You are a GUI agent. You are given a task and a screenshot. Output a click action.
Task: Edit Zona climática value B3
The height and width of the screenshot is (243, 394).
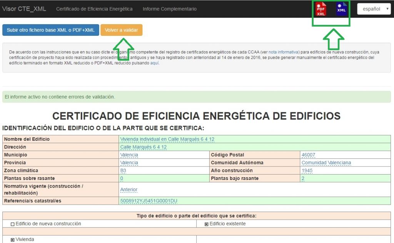pos(123,171)
